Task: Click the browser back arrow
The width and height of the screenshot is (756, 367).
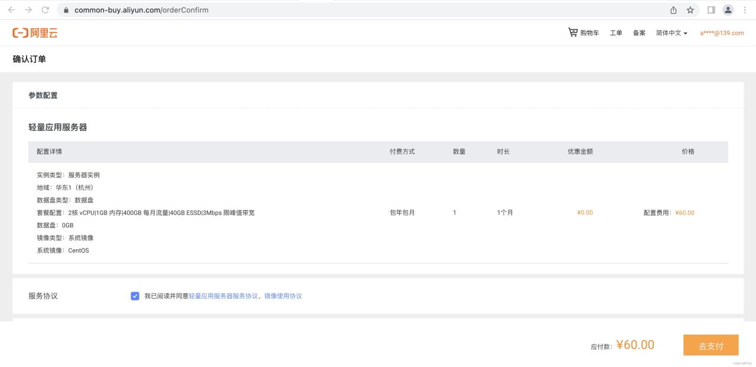Action: click(x=11, y=10)
